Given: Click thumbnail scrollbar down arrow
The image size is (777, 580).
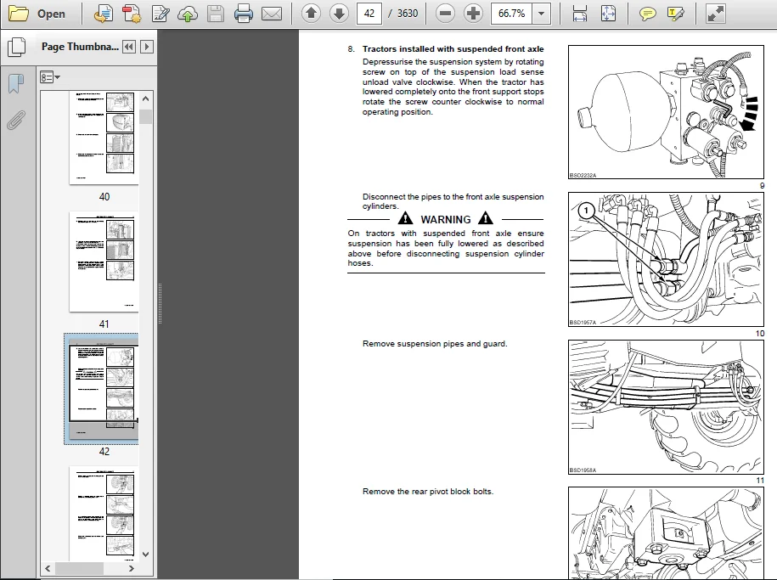Looking at the screenshot, I should [146, 555].
